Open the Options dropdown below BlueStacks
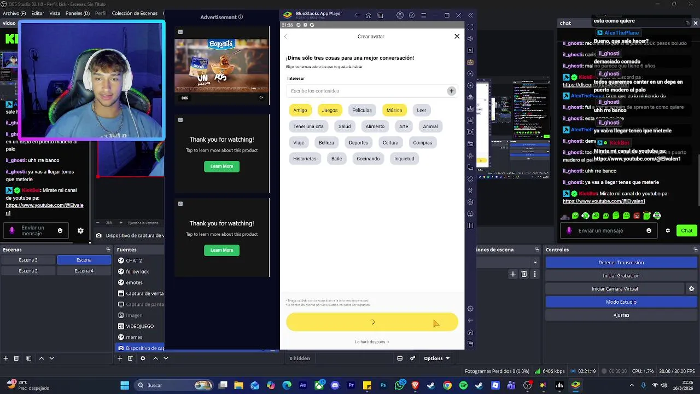 pos(436,358)
